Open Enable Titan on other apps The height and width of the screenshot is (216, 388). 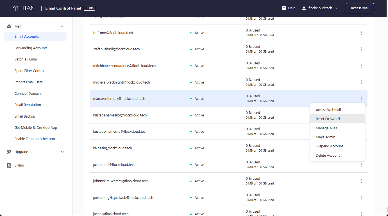[35, 139]
